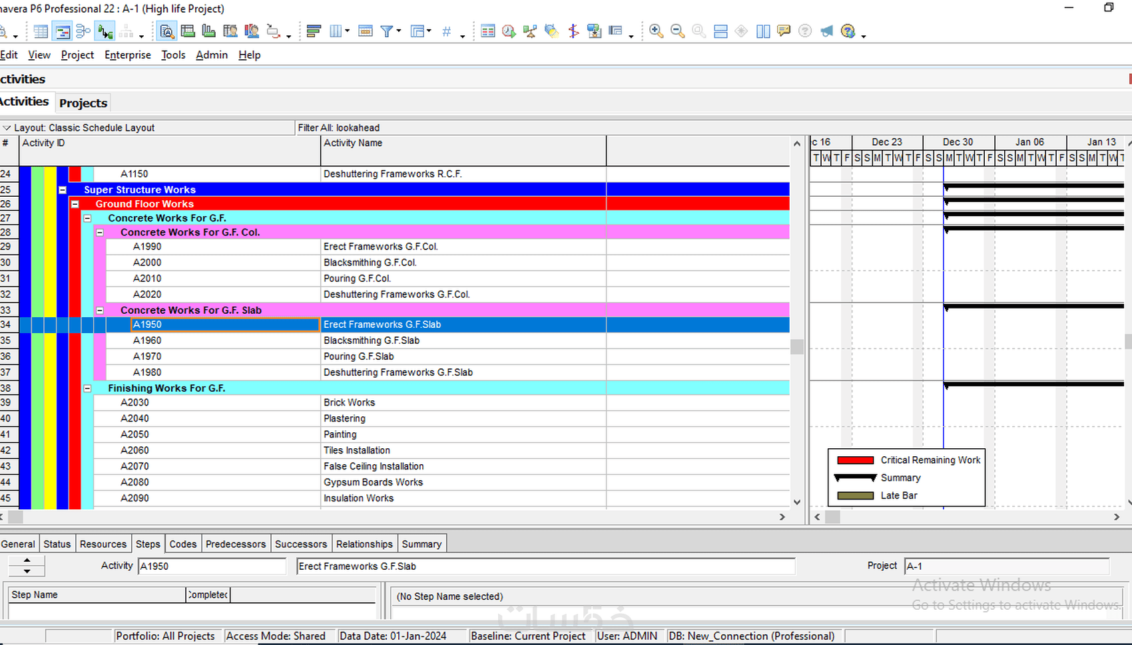Click the Project field showing A-1
Viewport: 1132px width, 645px height.
pyautogui.click(x=1007, y=567)
